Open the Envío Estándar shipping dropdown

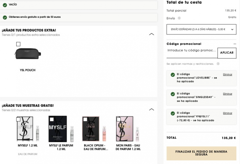click(201, 29)
